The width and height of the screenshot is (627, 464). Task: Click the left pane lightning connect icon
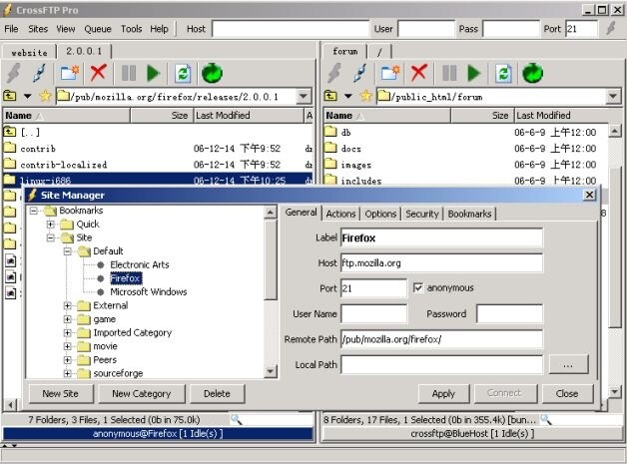14,73
